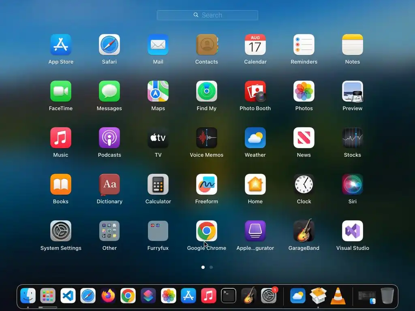Open GarageBand in the Dock
This screenshot has height=311, width=415.
pyautogui.click(x=248, y=295)
